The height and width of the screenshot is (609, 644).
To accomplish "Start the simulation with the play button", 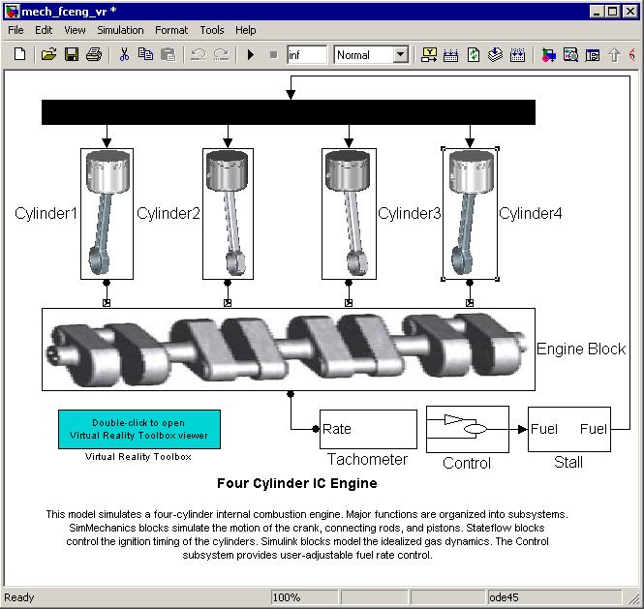I will pos(251,54).
